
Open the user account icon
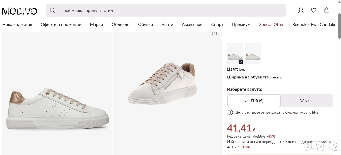point(301,10)
